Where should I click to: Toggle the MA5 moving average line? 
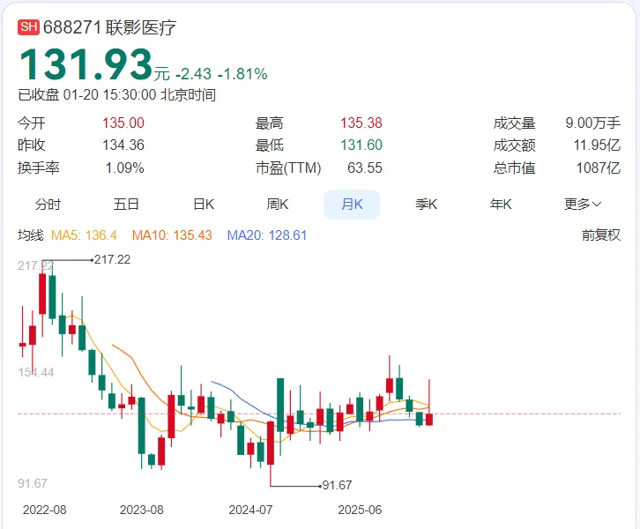(85, 235)
